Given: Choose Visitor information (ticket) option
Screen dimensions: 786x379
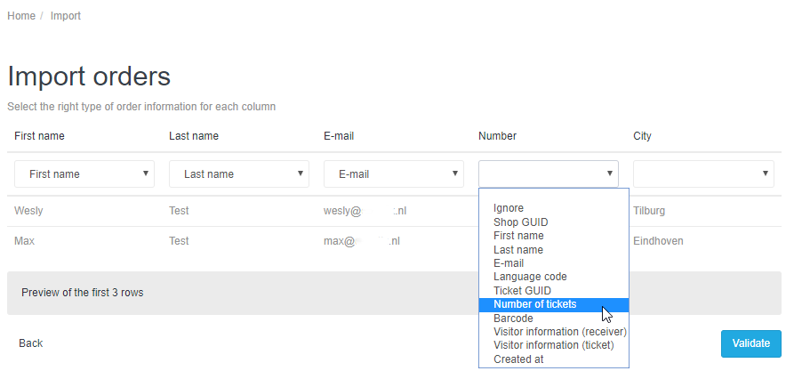Looking at the screenshot, I should tap(553, 345).
